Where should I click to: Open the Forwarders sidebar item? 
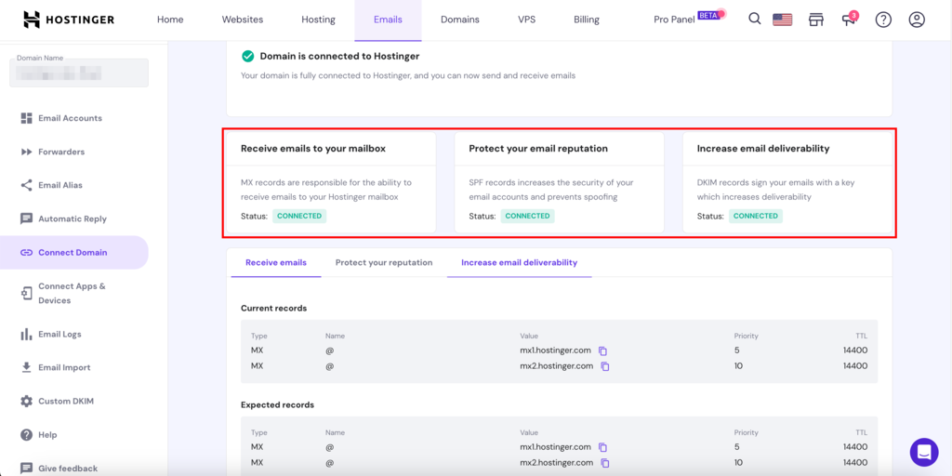61,152
